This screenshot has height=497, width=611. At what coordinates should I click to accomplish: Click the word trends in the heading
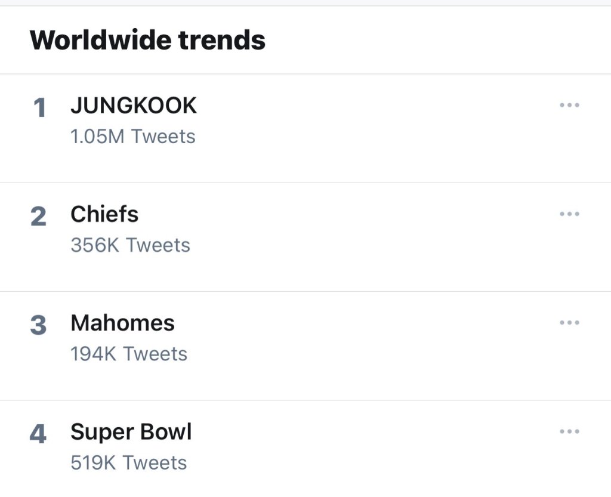(222, 40)
